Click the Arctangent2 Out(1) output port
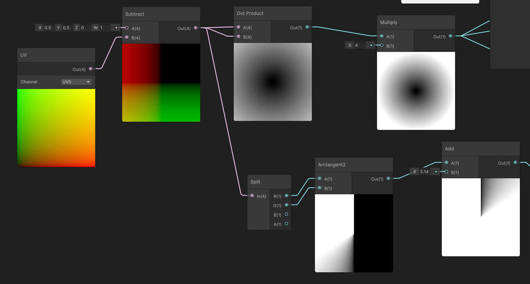 (388, 178)
